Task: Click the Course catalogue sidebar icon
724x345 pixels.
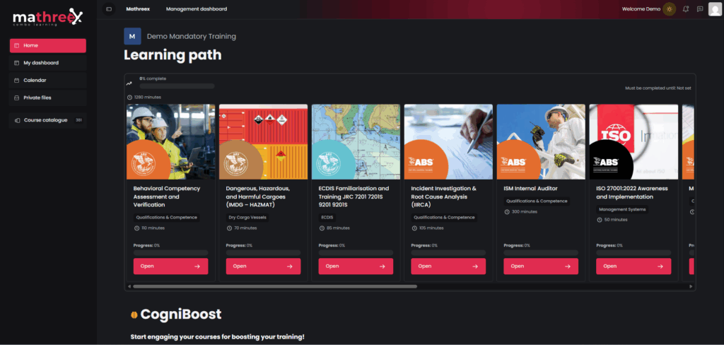Action: [x=17, y=120]
